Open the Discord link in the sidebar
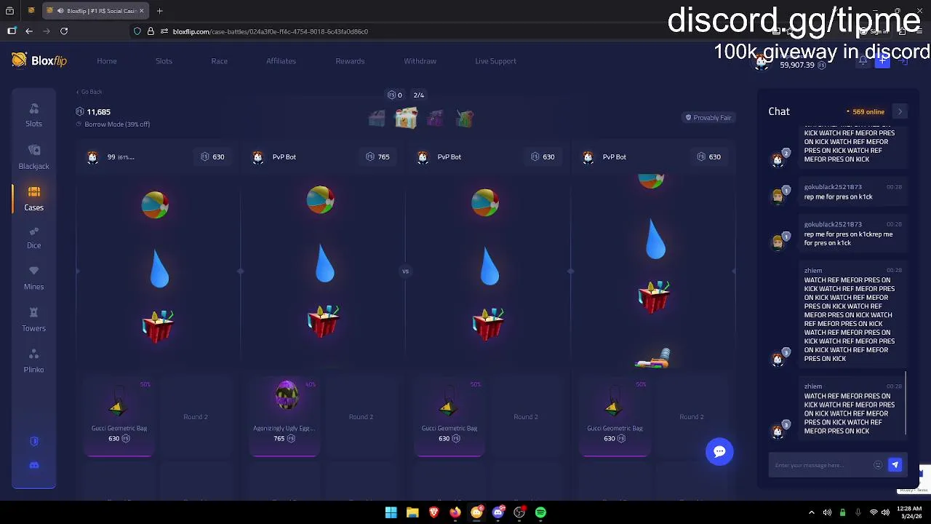 click(x=33, y=465)
